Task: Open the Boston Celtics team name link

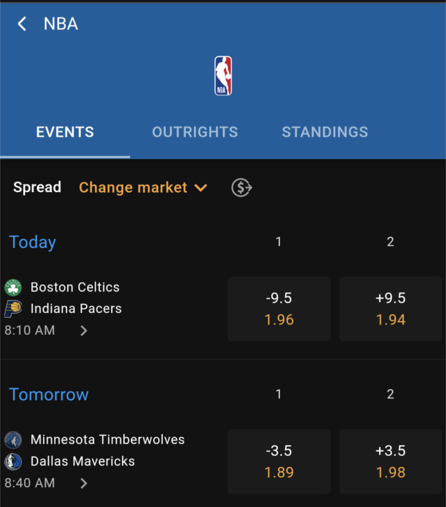Action: (75, 287)
